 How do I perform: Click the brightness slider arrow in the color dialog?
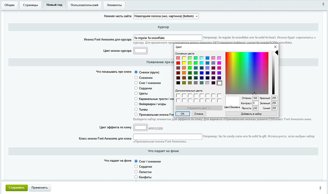coord(276,53)
